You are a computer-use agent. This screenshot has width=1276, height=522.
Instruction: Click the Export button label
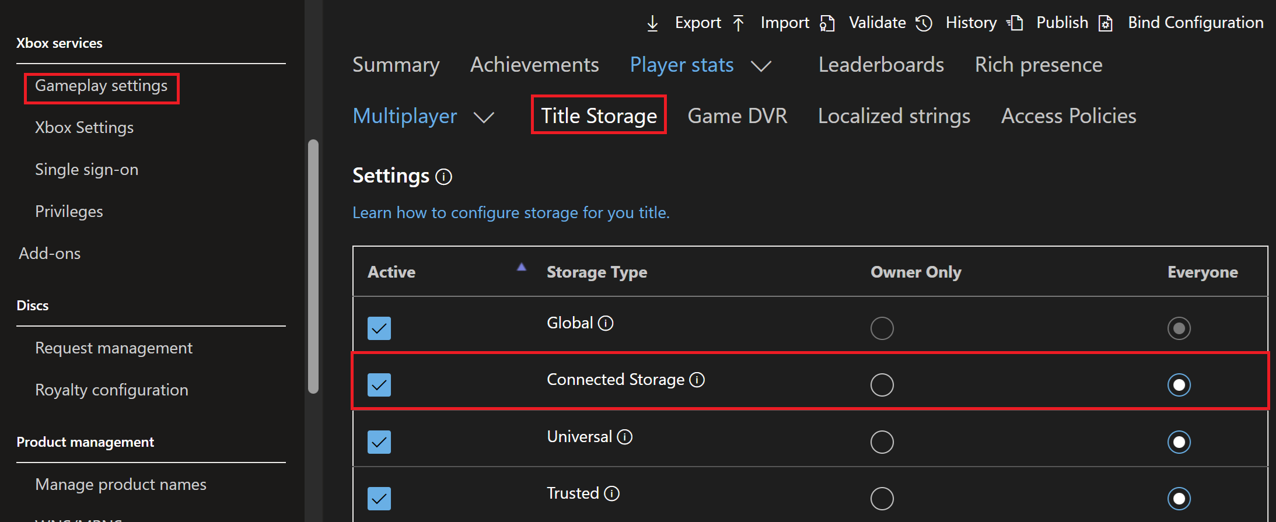tap(698, 23)
